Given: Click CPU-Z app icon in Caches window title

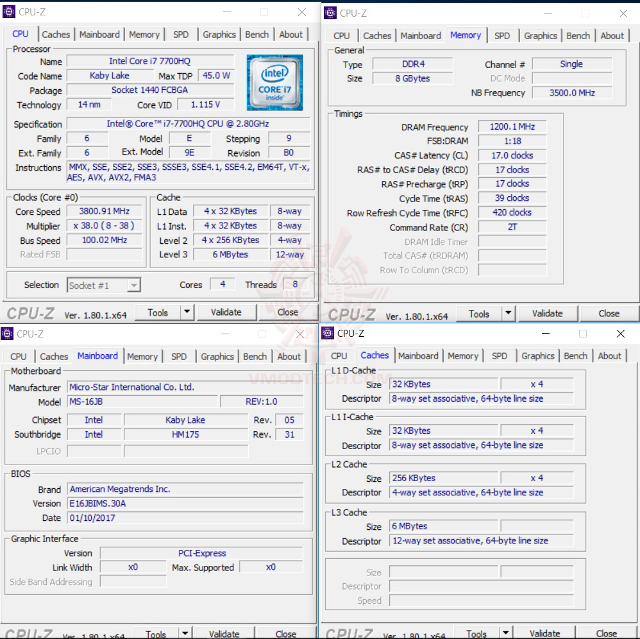Looking at the screenshot, I should [x=328, y=333].
